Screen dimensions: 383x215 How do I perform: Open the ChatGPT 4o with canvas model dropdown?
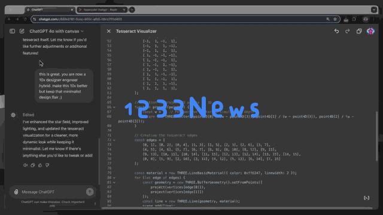click(x=56, y=31)
